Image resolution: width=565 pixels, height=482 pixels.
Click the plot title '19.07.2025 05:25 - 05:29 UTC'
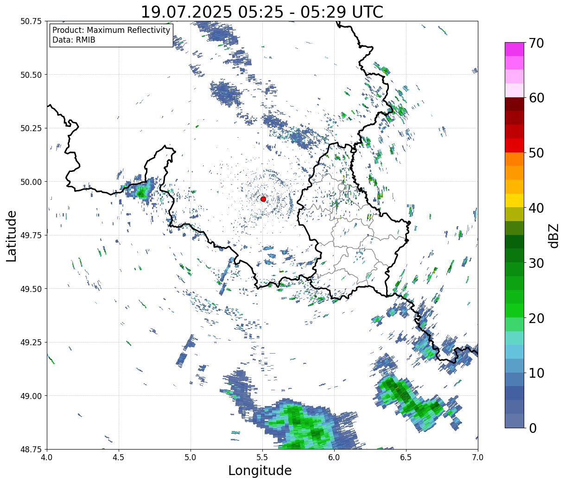[x=262, y=12]
